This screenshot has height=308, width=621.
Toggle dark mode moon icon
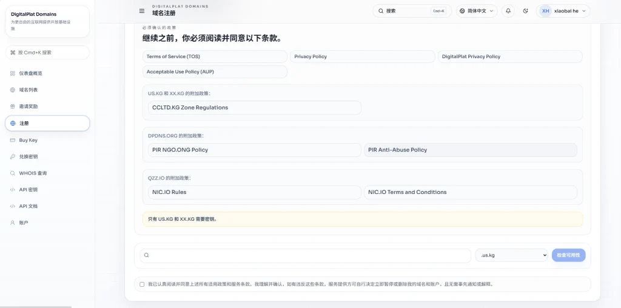[525, 11]
